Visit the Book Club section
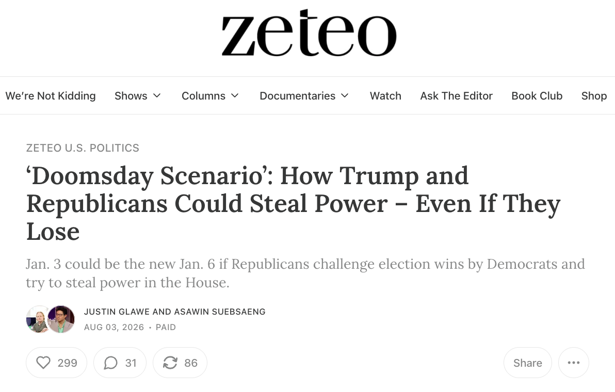The image size is (615, 392). pos(537,95)
